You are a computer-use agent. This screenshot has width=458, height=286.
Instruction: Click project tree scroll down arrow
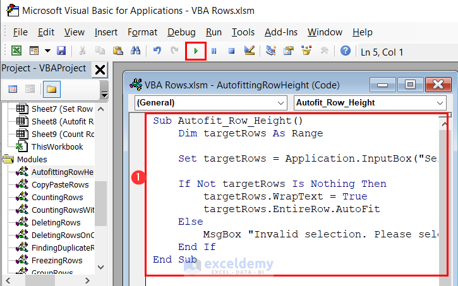(x=101, y=267)
